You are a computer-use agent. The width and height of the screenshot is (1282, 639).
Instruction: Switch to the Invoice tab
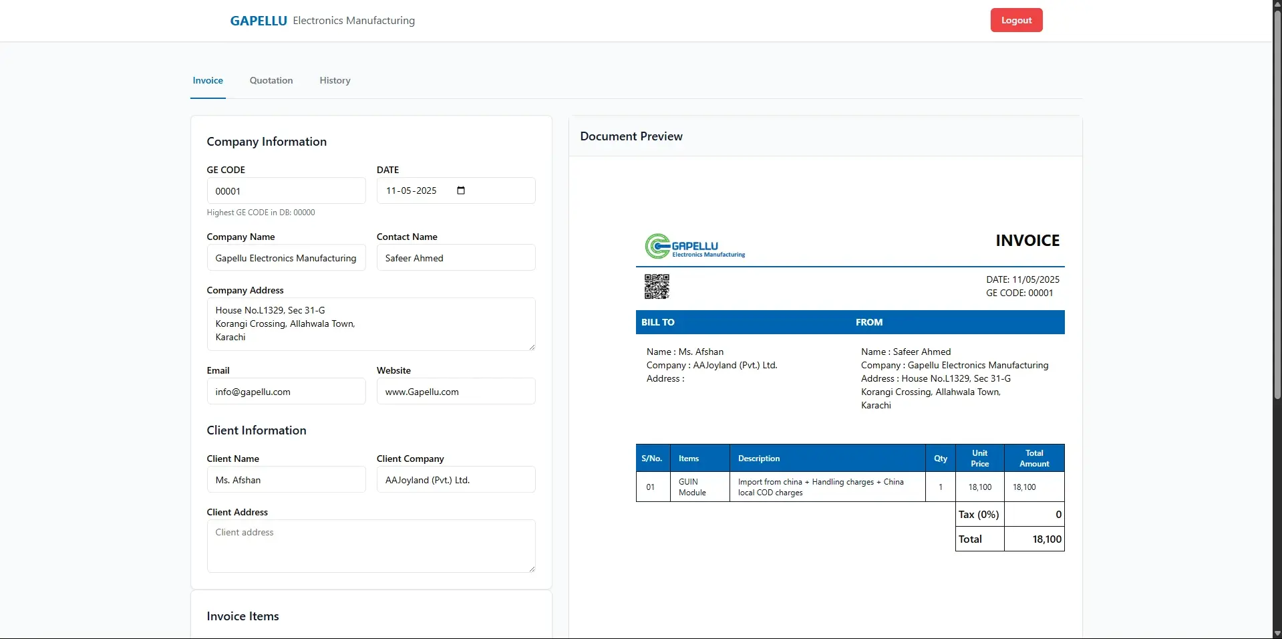(208, 80)
